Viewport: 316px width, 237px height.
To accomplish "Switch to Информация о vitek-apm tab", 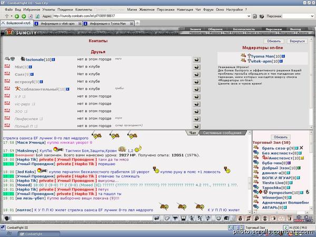I will click(57, 24).
